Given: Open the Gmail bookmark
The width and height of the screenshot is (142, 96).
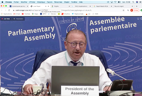Looking at the screenshot, I should coord(17,14).
